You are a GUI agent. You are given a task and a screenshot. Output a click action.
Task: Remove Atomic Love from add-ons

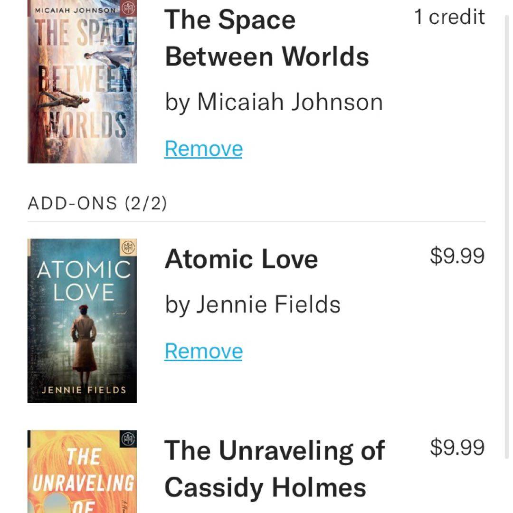pos(203,351)
